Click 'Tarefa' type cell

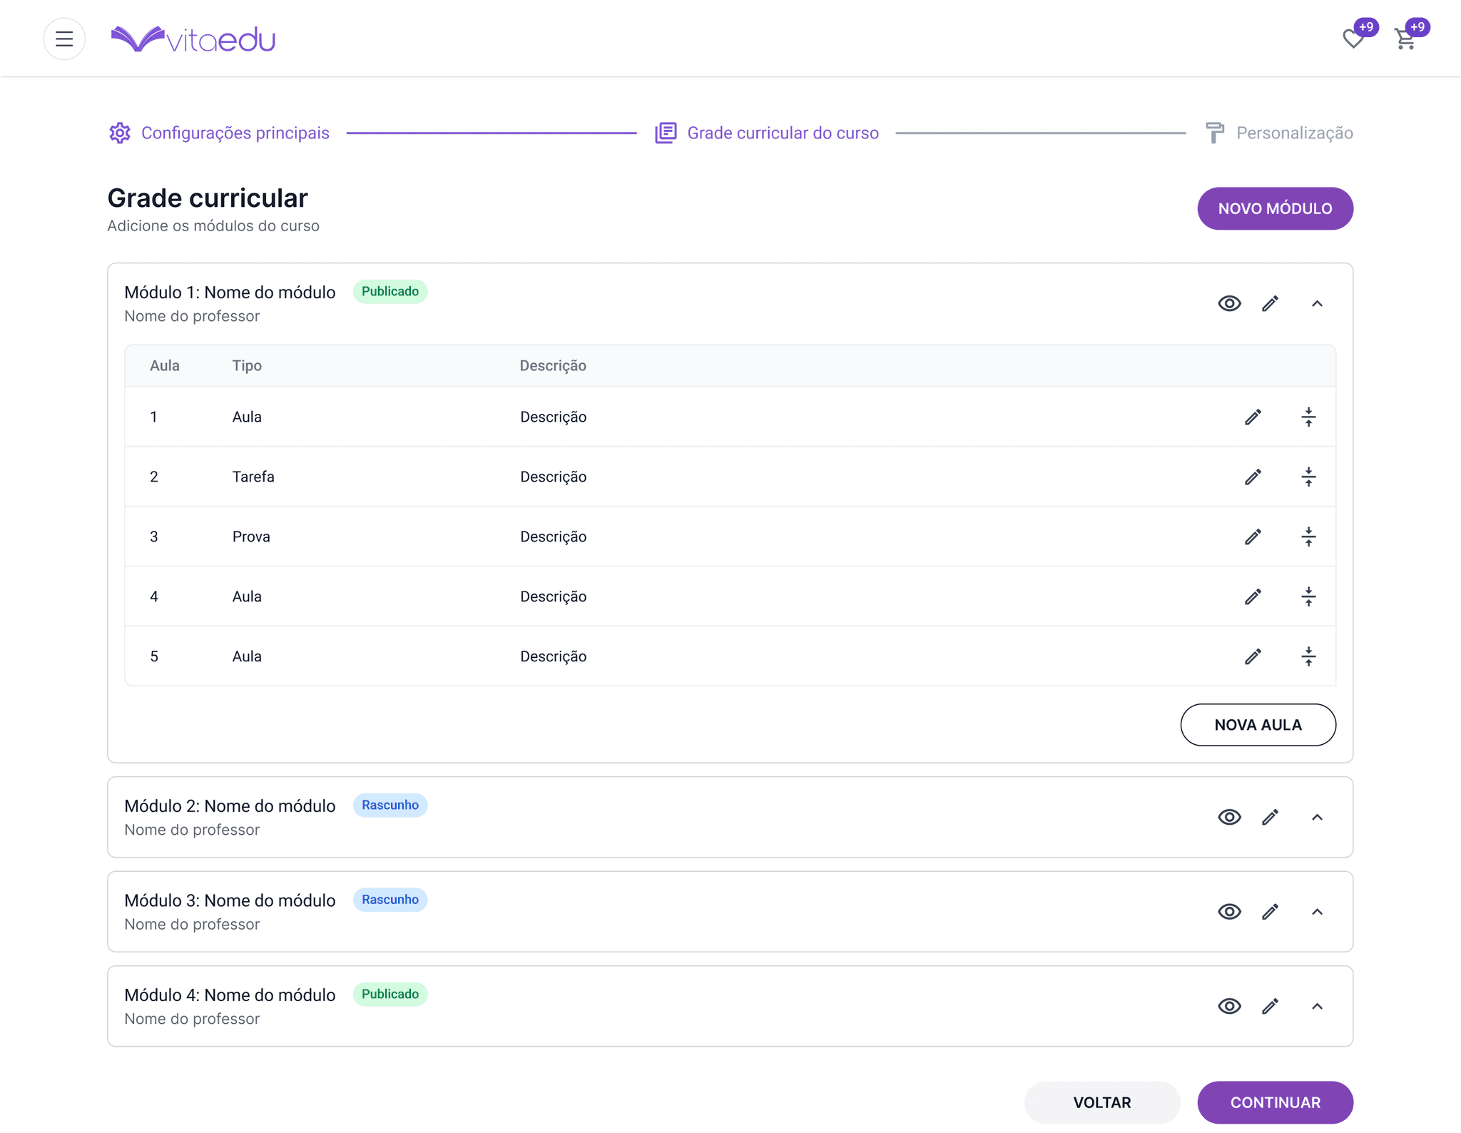point(253,477)
